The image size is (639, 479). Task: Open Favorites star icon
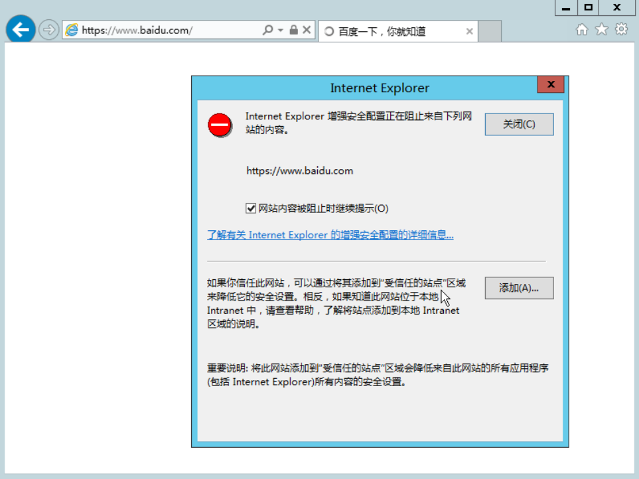[601, 29]
